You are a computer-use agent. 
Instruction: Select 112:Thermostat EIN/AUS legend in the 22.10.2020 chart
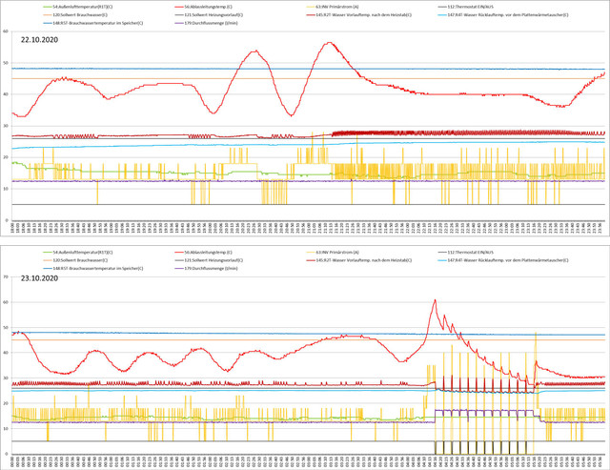(466, 7)
